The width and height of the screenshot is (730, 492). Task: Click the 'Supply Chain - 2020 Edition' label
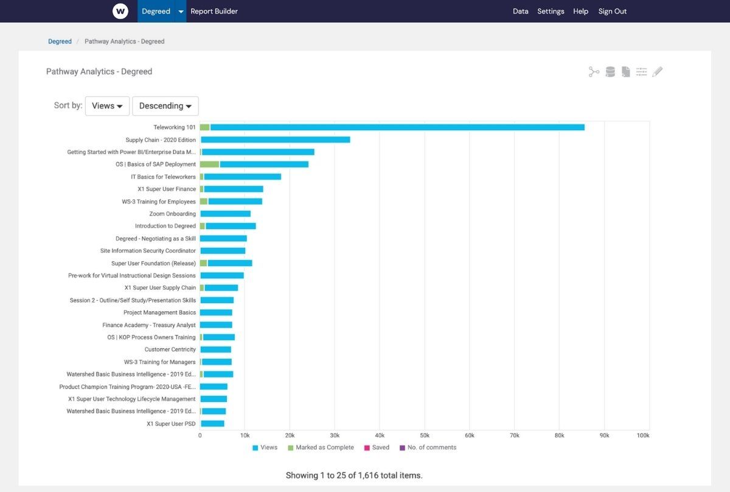tap(161, 139)
